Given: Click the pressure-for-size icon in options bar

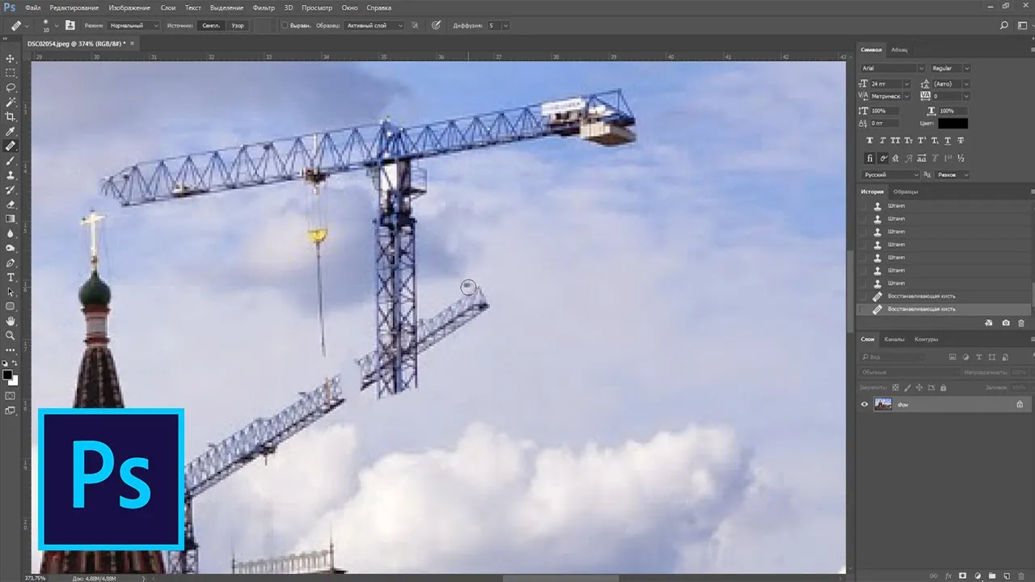Looking at the screenshot, I should tap(437, 25).
